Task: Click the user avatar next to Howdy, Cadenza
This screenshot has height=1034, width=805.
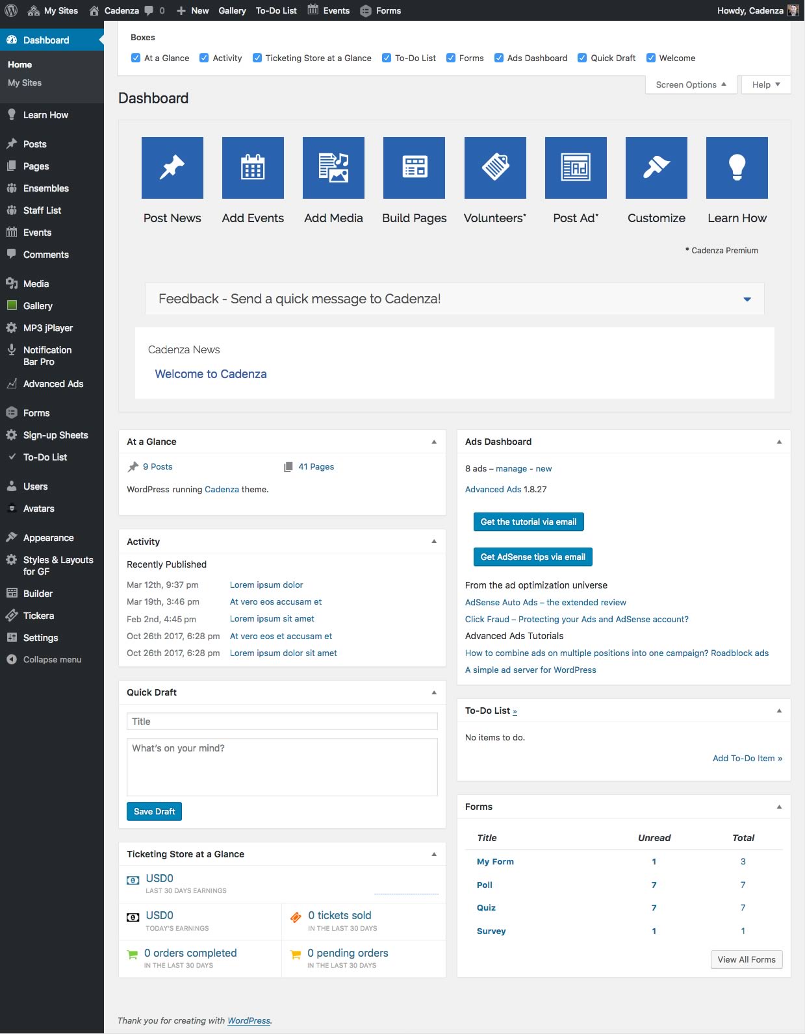Action: [793, 10]
